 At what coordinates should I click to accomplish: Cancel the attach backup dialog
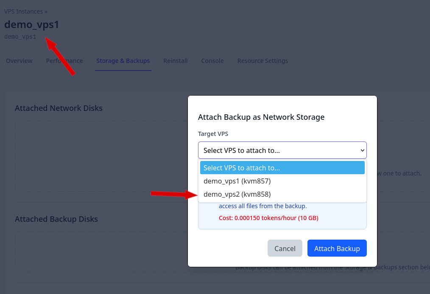[285, 248]
